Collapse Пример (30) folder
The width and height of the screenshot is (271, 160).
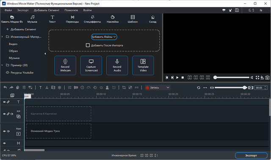point(2,65)
